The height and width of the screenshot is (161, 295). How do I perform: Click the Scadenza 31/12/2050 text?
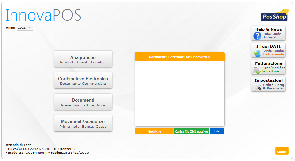point(70,152)
